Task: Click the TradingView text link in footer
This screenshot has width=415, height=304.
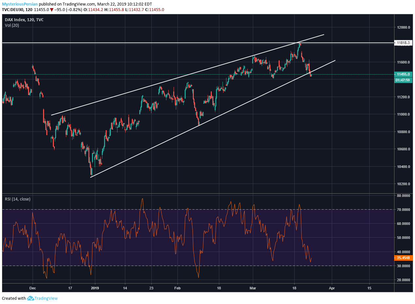Action: (46, 298)
